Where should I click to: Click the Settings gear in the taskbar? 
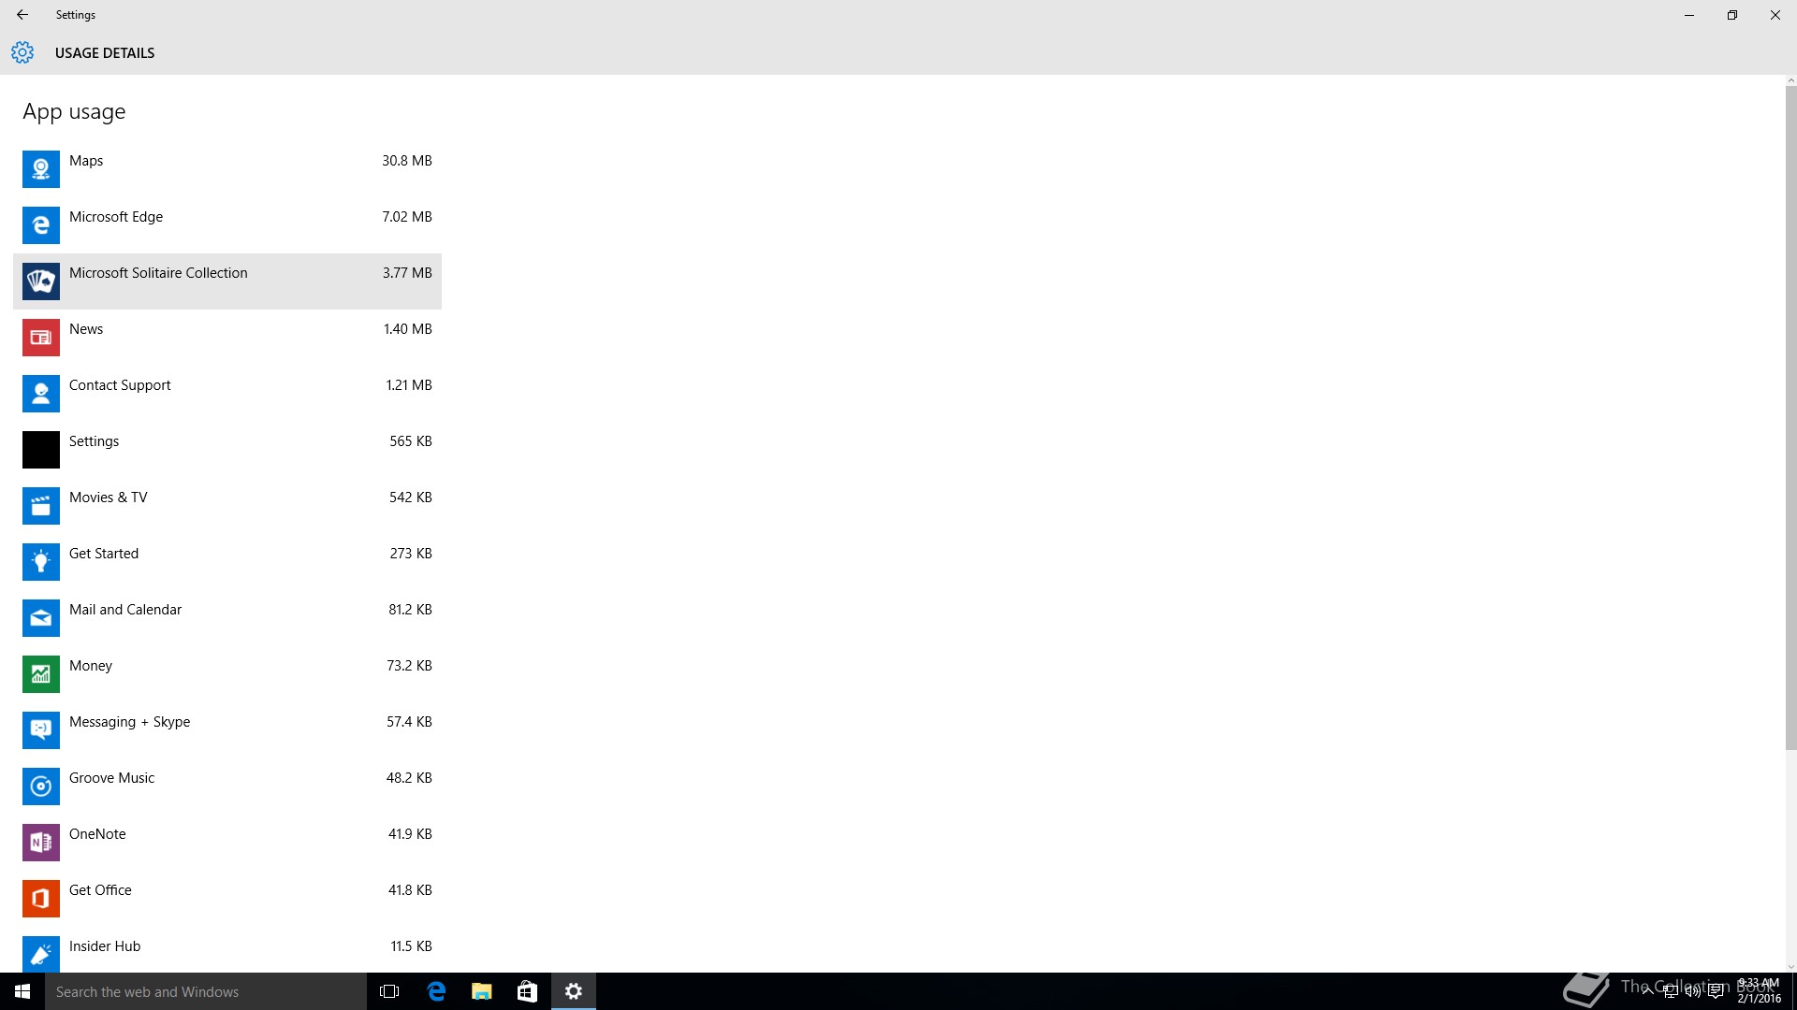[574, 991]
